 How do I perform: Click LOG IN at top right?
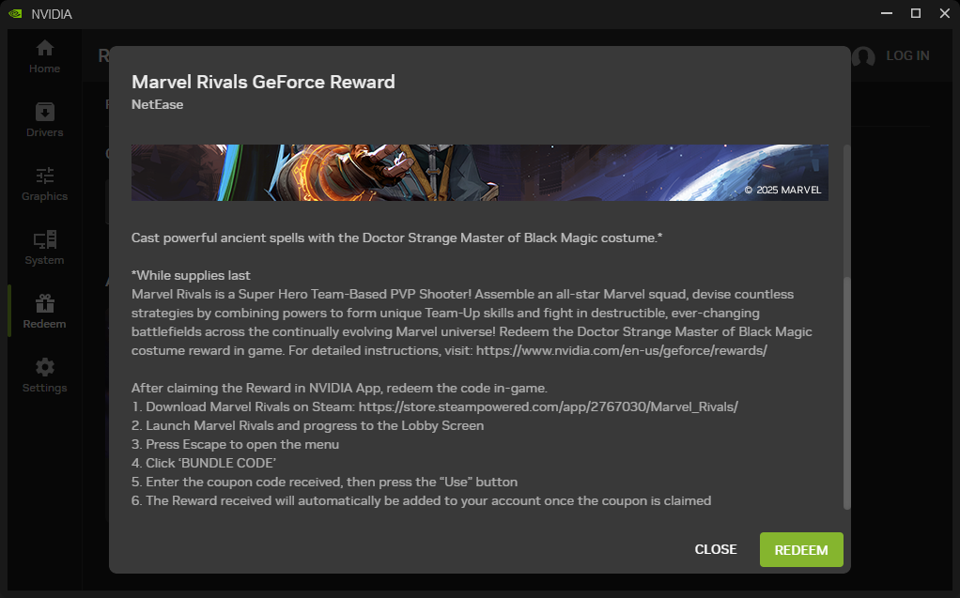pos(907,55)
